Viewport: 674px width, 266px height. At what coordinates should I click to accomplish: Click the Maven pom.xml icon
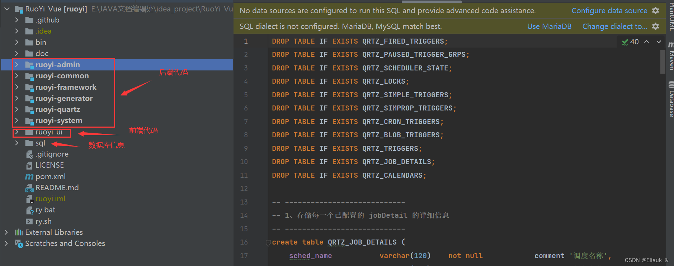[29, 177]
